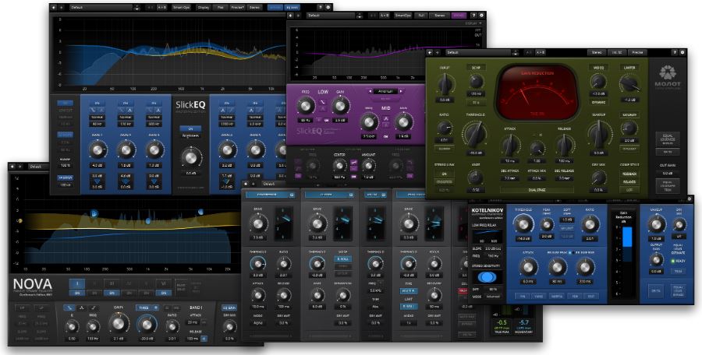The height and width of the screenshot is (355, 702).
Task: Open settings gear in blue SlickEQ Mastering window
Action: (328, 7)
